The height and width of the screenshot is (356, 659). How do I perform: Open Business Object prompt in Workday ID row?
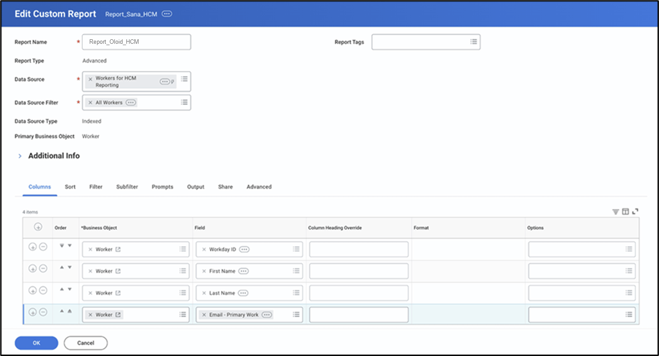[183, 249]
